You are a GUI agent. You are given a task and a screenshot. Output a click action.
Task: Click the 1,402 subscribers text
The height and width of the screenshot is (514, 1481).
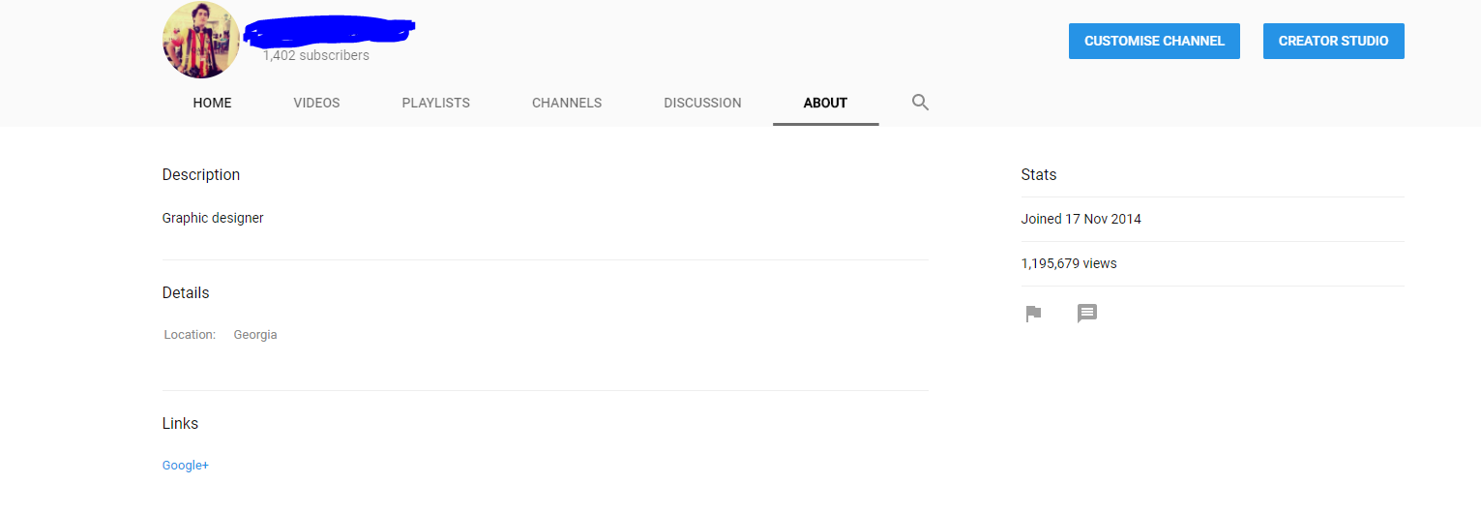tap(316, 56)
